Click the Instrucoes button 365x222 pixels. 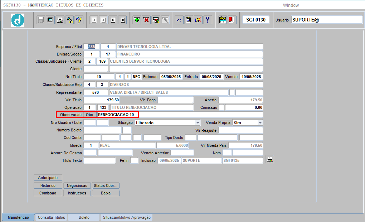77,193
